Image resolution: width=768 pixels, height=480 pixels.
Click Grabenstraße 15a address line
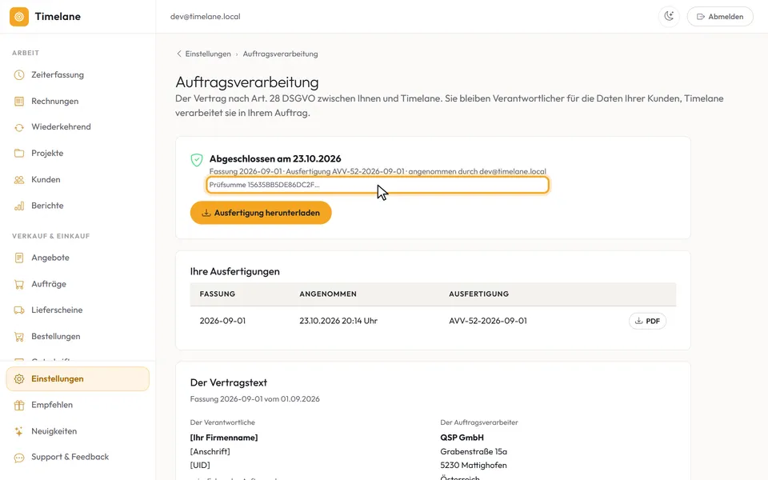pyautogui.click(x=474, y=451)
